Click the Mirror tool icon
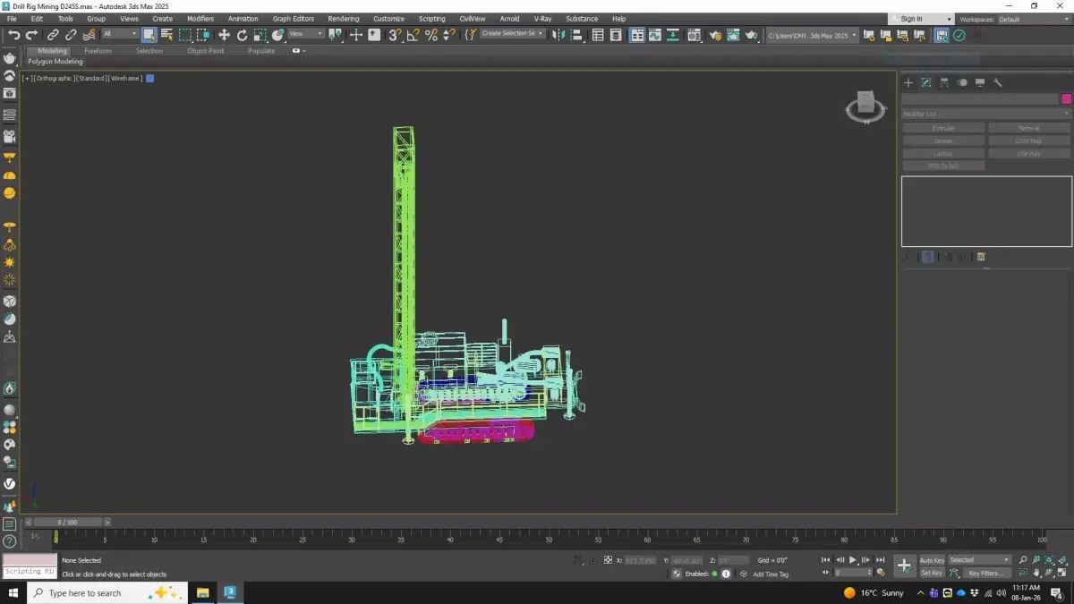 pos(558,35)
